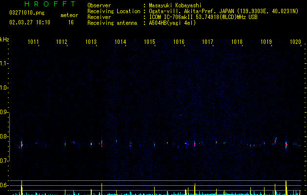The image size is (307, 195).
Task: Click the 1018 time axis label
Action: tap(237, 42)
